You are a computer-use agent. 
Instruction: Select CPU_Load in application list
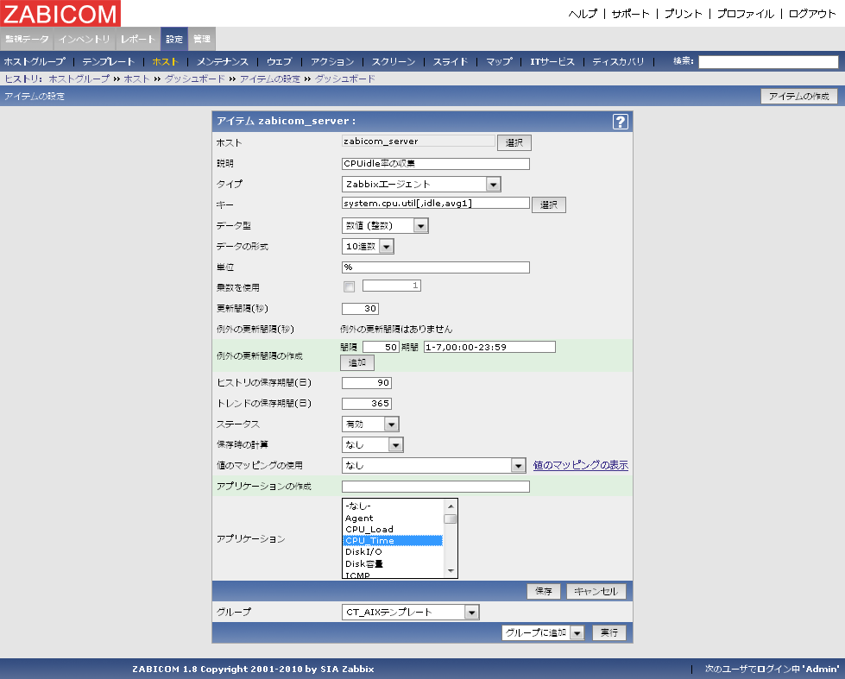393,529
